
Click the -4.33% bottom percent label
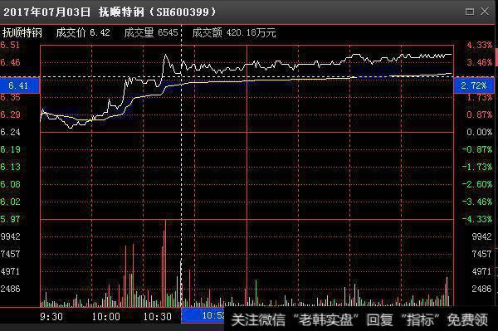(x=477, y=219)
